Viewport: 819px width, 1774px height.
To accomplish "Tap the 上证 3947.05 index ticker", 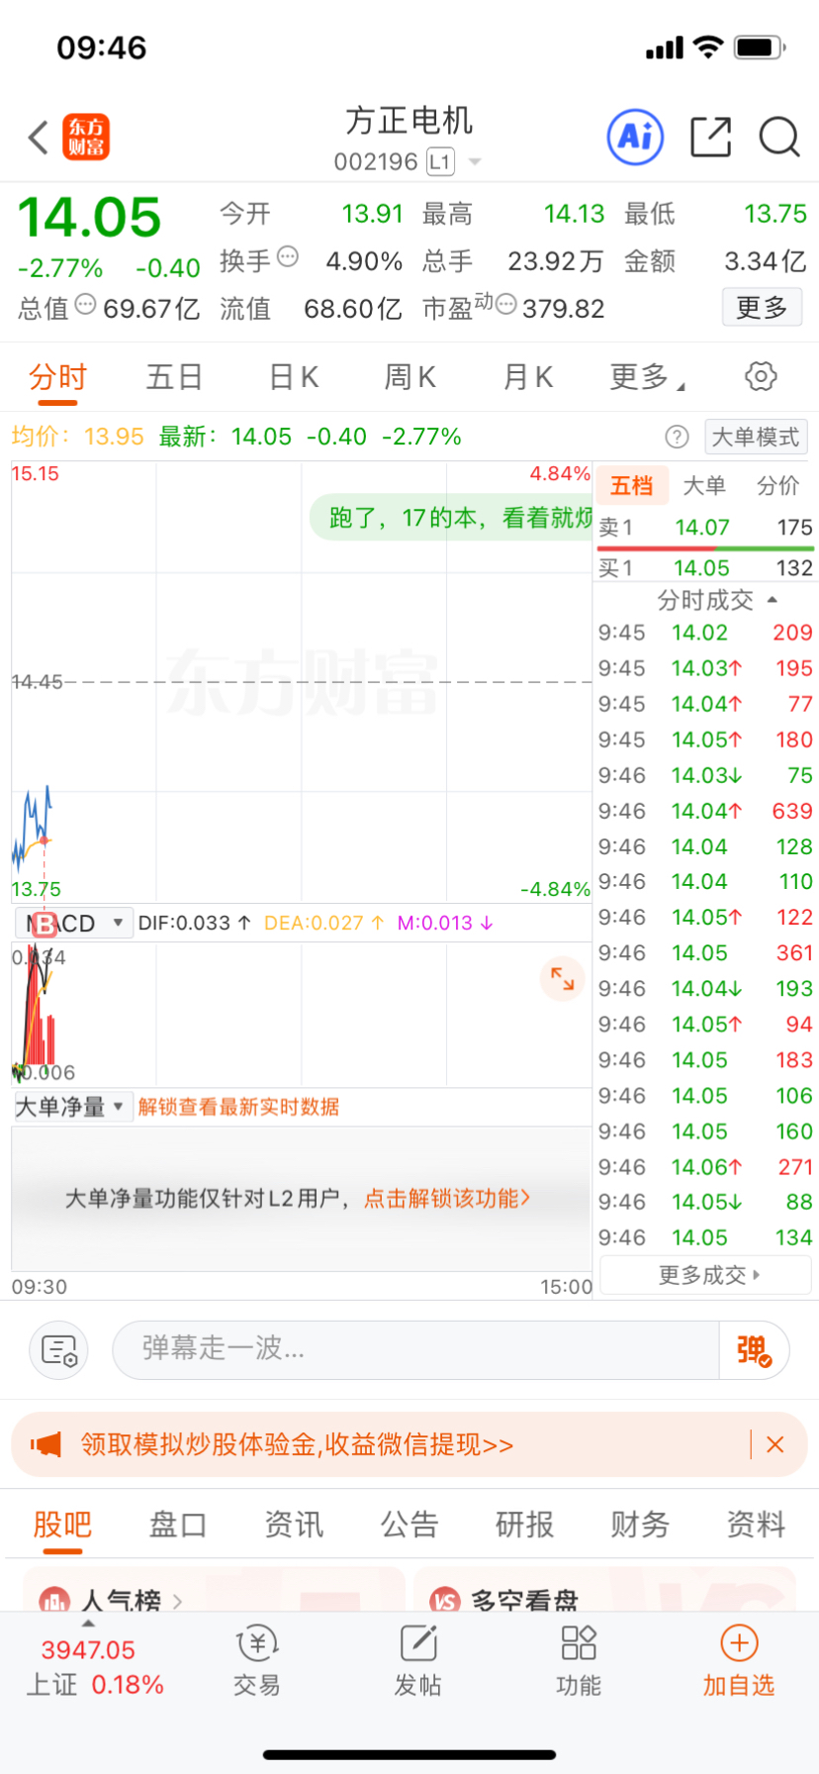I will [94, 1667].
